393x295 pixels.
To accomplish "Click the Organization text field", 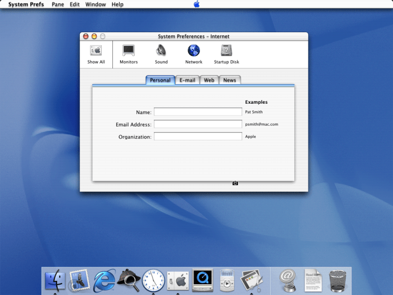I will 198,136.
